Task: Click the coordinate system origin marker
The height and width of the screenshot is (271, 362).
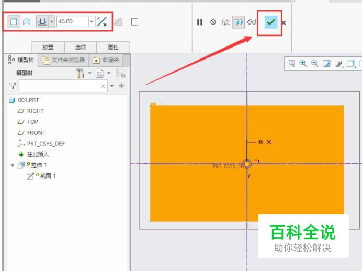Action: (247, 164)
